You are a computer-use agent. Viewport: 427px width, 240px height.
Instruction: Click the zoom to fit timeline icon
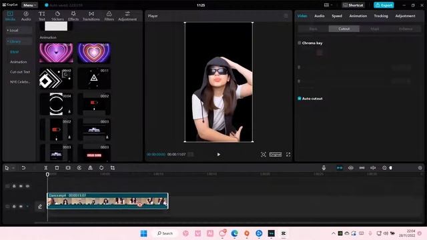click(x=420, y=168)
